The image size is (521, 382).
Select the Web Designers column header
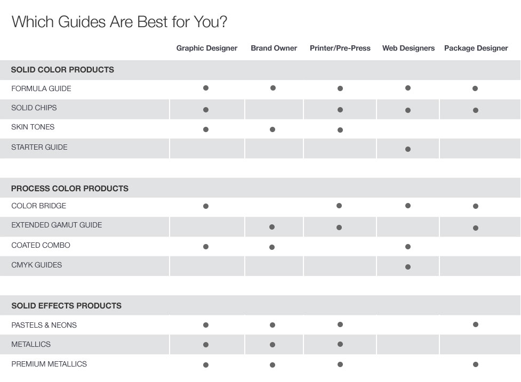coord(408,48)
